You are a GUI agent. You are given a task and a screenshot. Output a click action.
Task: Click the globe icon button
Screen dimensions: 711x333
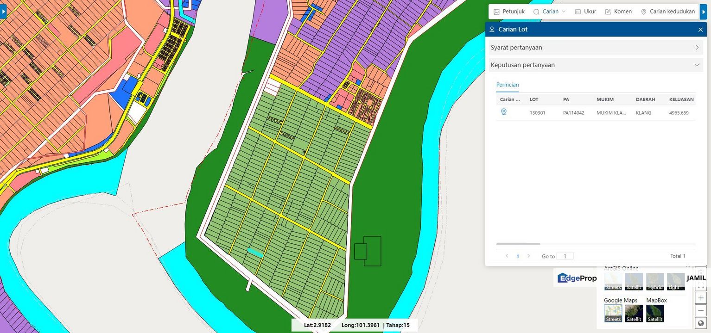click(x=701, y=323)
